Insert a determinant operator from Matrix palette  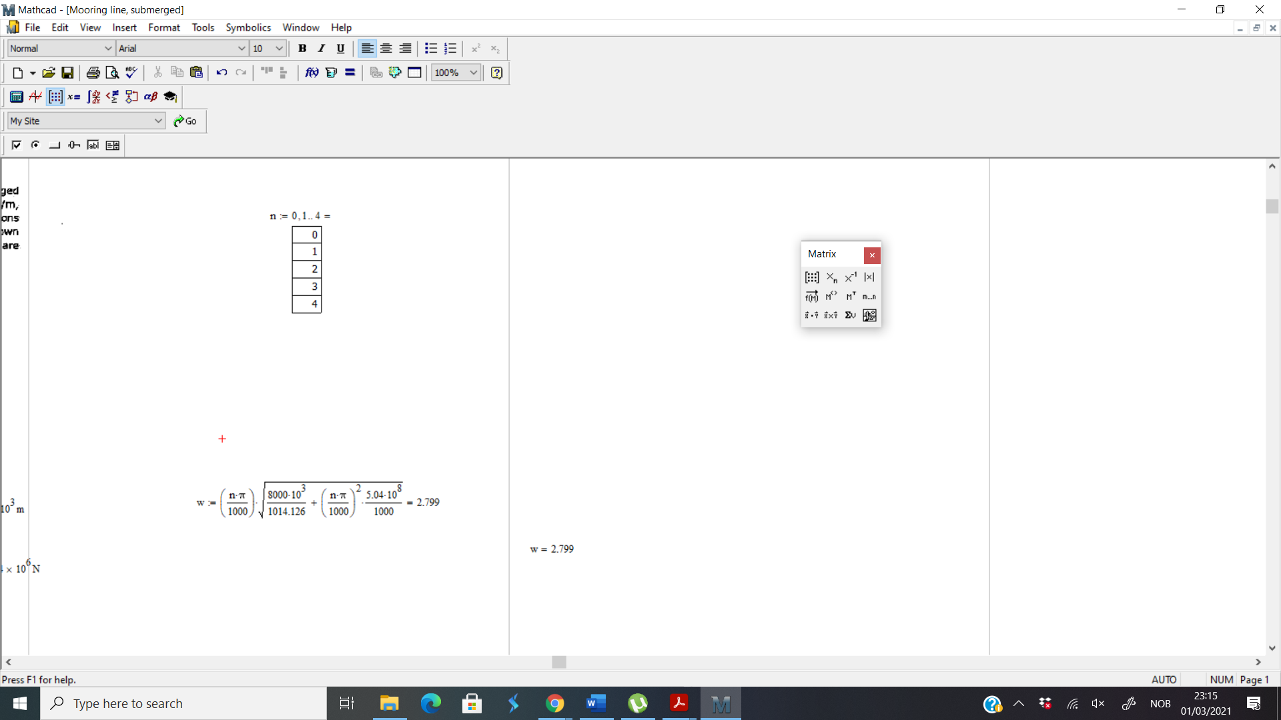[x=869, y=277]
